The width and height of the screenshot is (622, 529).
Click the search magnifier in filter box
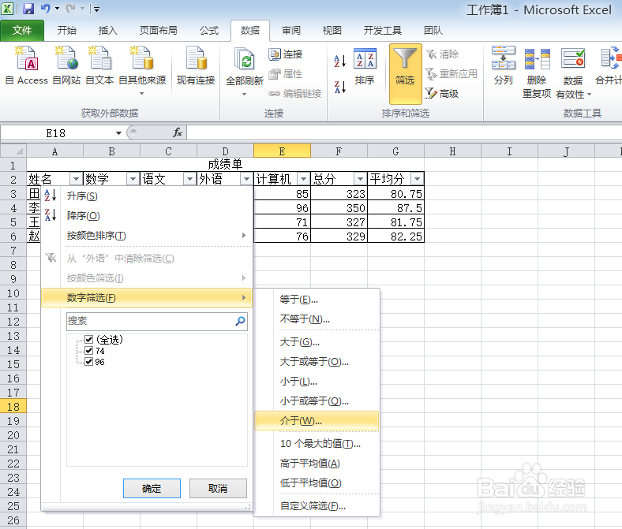click(240, 321)
